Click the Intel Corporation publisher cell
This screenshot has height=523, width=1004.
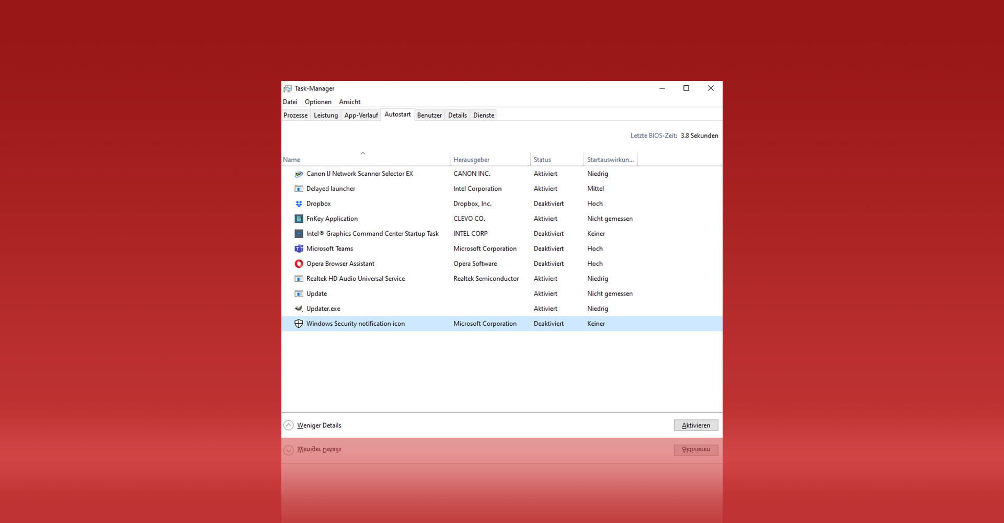click(477, 189)
